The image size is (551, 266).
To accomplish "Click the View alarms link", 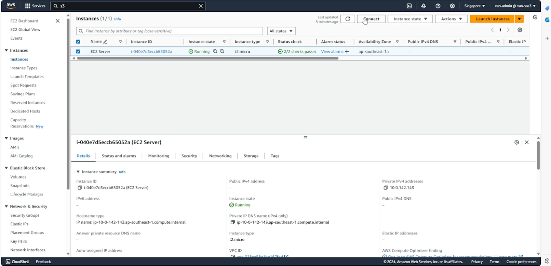I will click(x=332, y=52).
